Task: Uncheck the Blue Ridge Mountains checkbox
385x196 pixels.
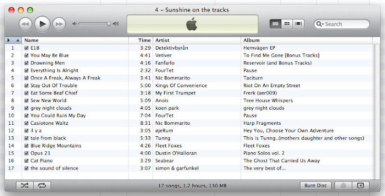Action: (x=26, y=145)
